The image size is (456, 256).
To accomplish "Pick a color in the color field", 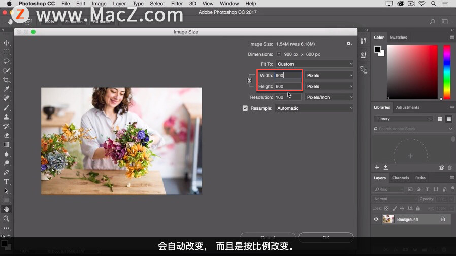I will point(412,72).
